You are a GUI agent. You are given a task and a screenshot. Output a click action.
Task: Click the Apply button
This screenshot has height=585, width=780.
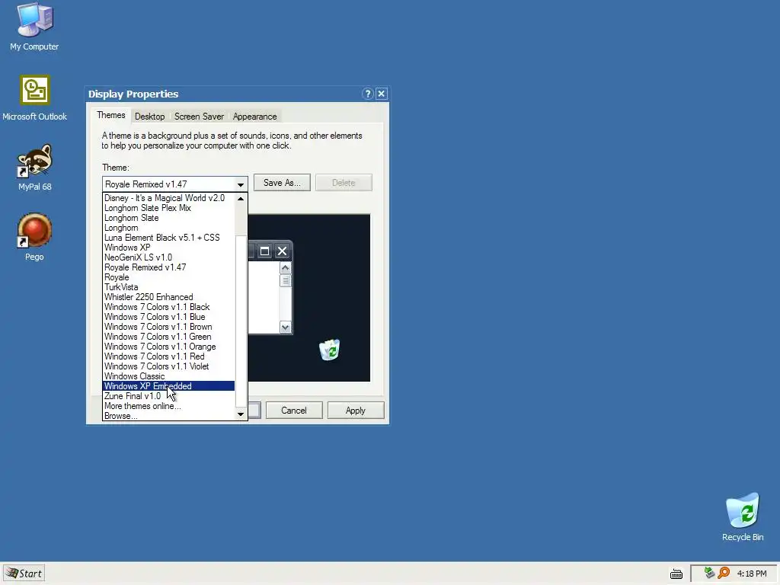coord(356,411)
